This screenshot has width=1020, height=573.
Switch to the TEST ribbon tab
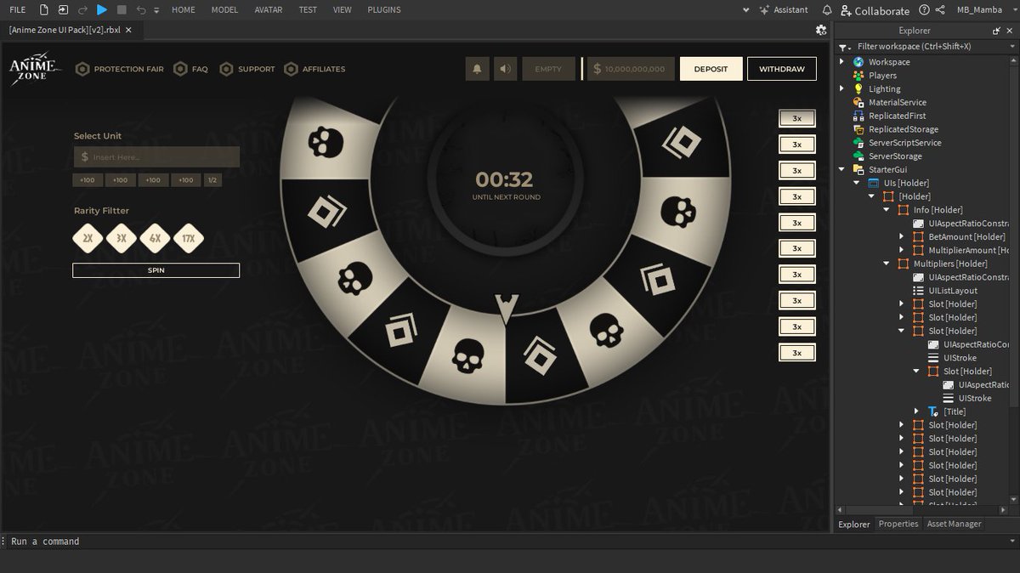tap(308, 10)
